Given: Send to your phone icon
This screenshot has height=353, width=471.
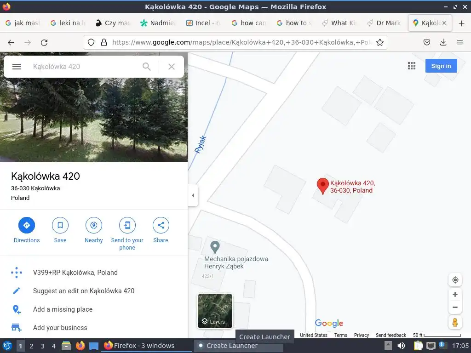Looking at the screenshot, I should 127,225.
